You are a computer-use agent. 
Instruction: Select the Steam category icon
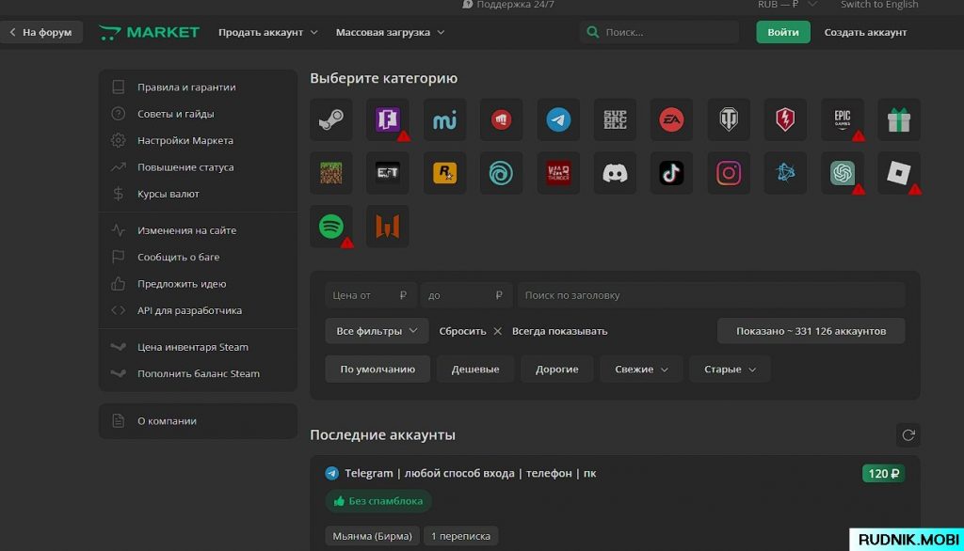tap(330, 120)
